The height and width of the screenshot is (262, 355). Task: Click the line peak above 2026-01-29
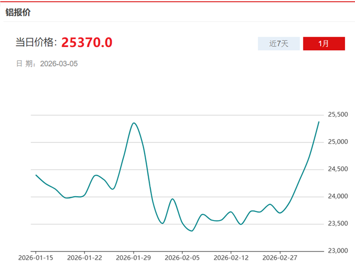coord(134,123)
